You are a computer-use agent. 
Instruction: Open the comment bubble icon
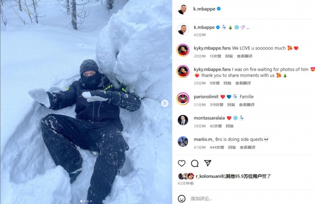[x=194, y=163]
